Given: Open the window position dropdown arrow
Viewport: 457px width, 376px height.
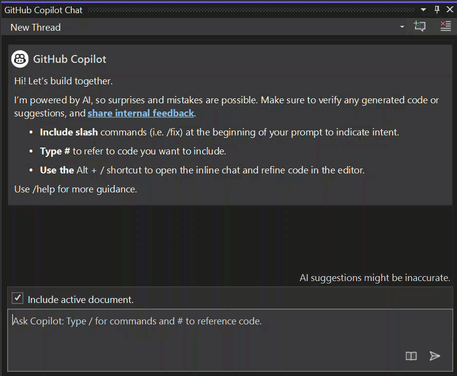Looking at the screenshot, I should [x=423, y=10].
